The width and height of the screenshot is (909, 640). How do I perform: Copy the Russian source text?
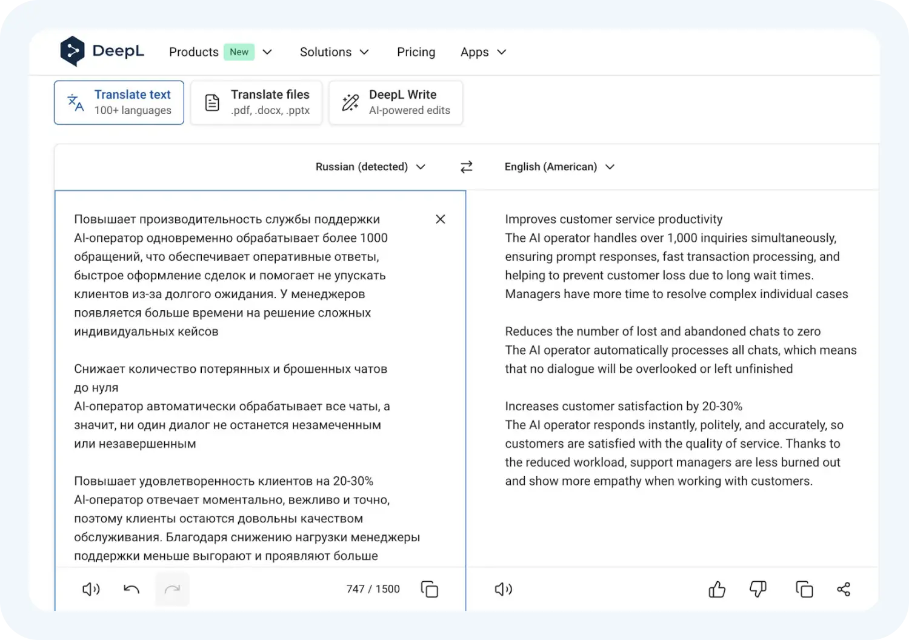click(x=430, y=588)
